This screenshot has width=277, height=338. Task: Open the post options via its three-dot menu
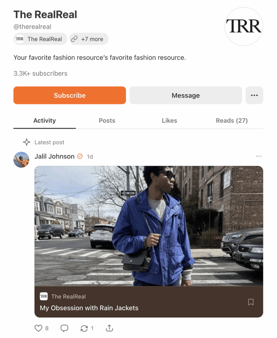(x=259, y=156)
